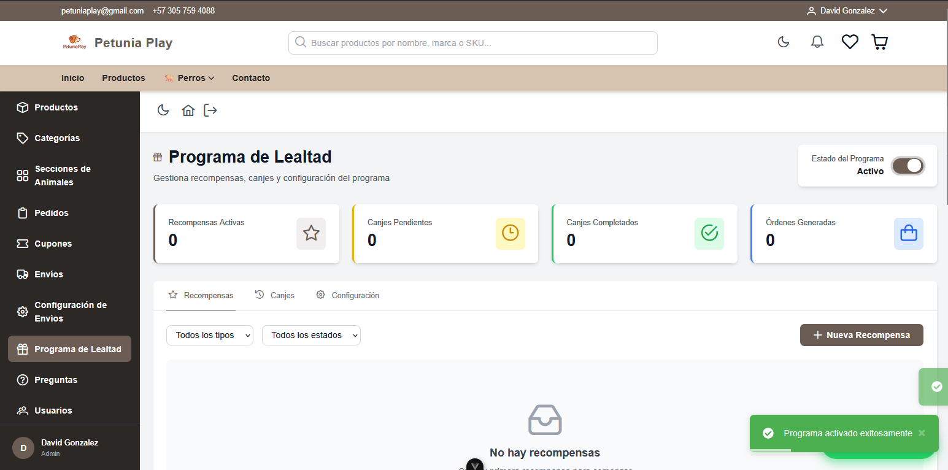
Task: Click the shopping bag icon on Órdenes Generadas
Action: (908, 233)
